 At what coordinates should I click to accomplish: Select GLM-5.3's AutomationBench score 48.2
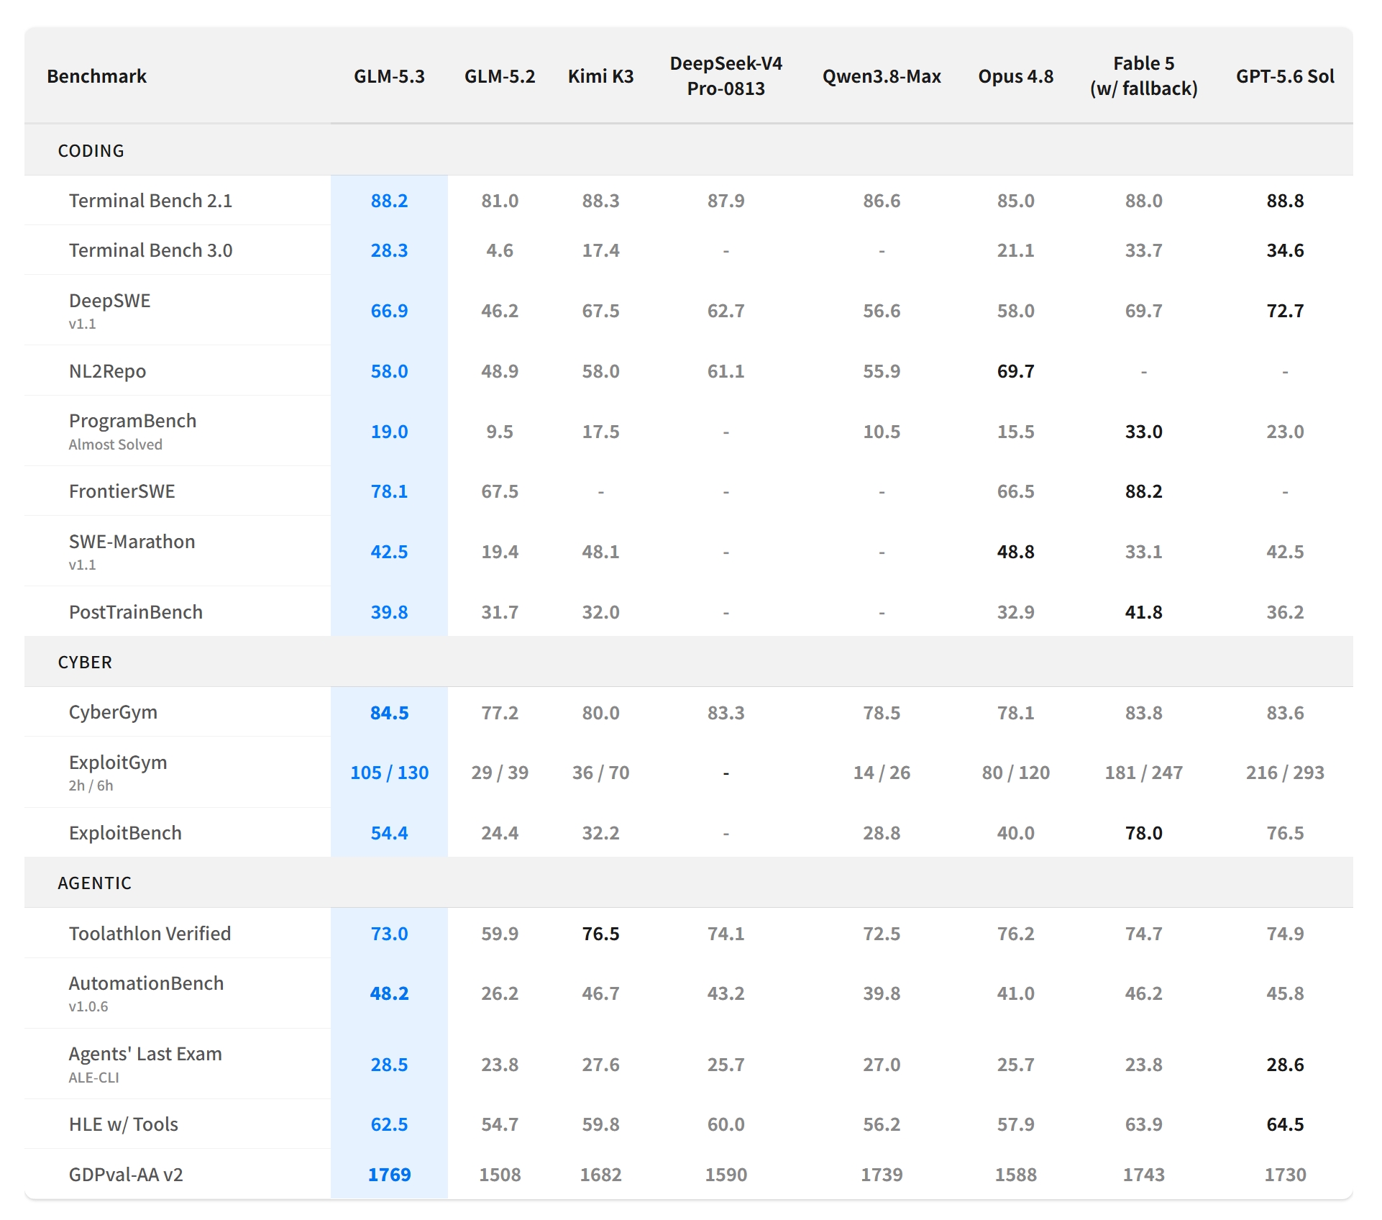tap(389, 993)
